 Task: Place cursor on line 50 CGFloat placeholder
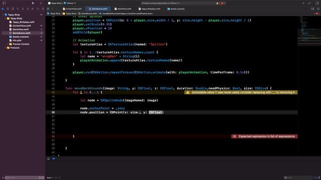(155, 112)
